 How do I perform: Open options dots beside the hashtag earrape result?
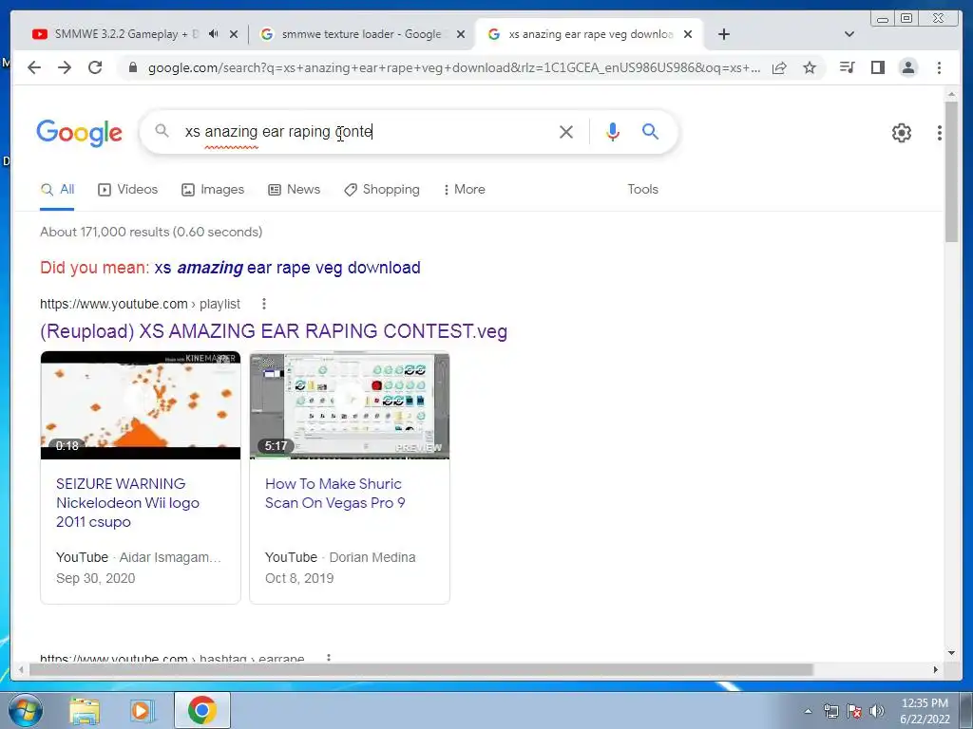coord(328,657)
